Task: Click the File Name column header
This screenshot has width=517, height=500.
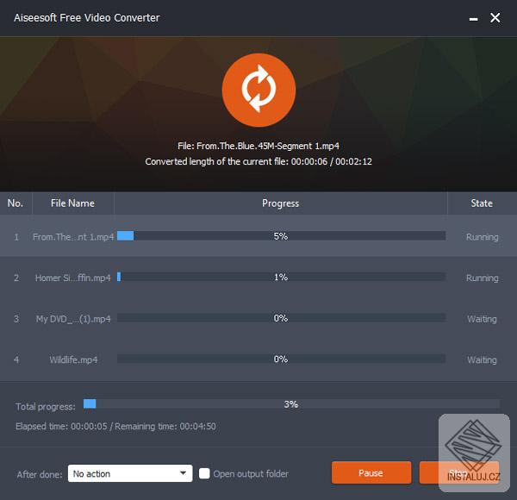Action: point(73,203)
